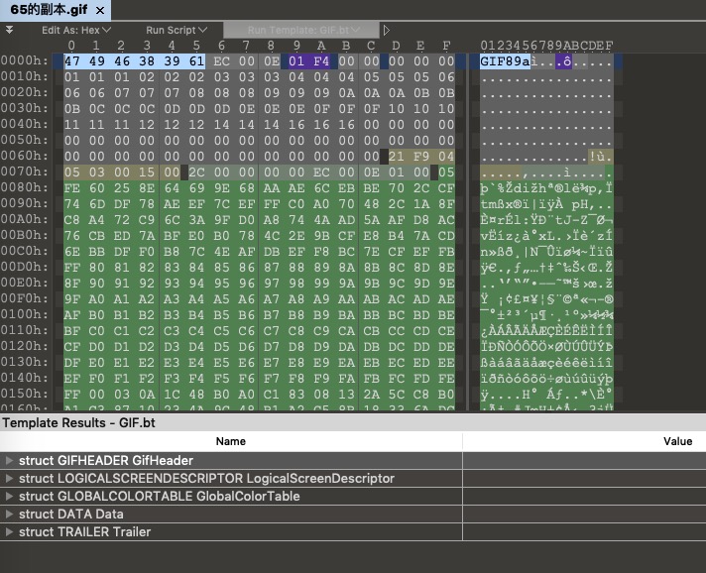Image resolution: width=706 pixels, height=573 pixels.
Task: Click GIF89a text in ASCII column
Action: tap(505, 61)
